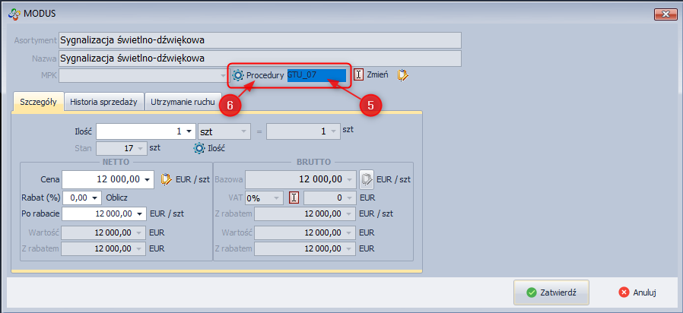
Task: Click the highlighted GTU_07 field
Action: tap(316, 75)
